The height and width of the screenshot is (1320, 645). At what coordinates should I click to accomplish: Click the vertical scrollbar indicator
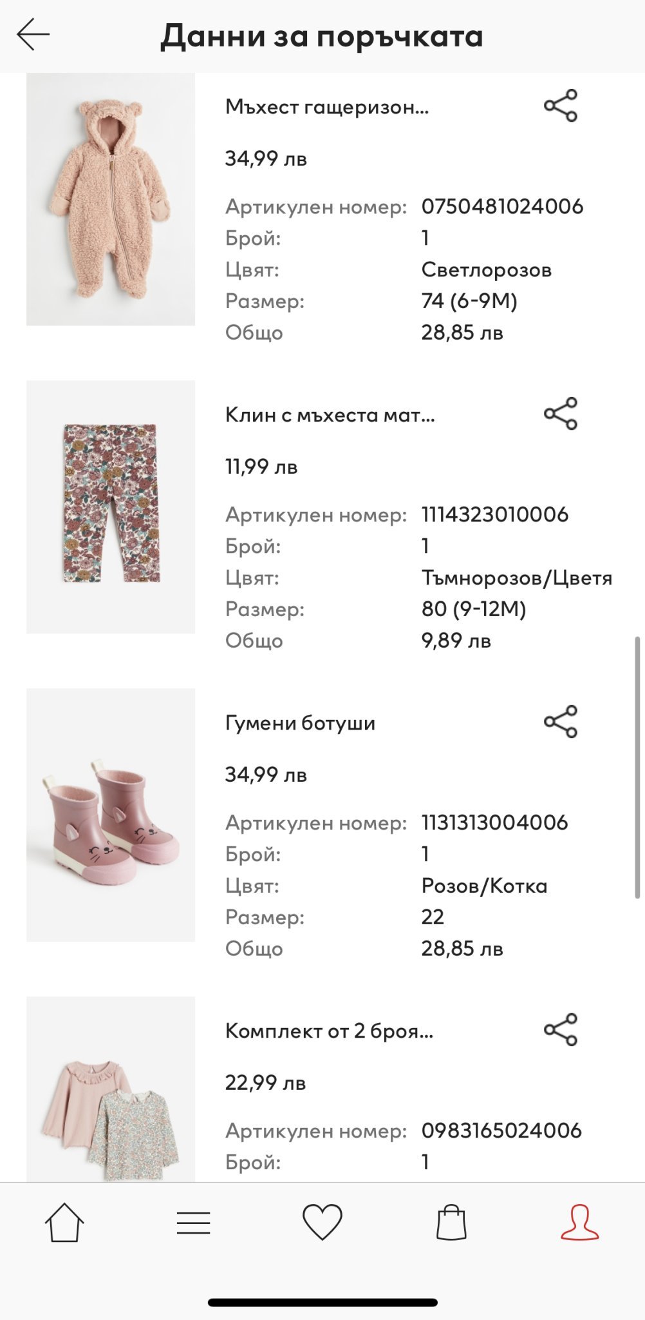tap(637, 767)
